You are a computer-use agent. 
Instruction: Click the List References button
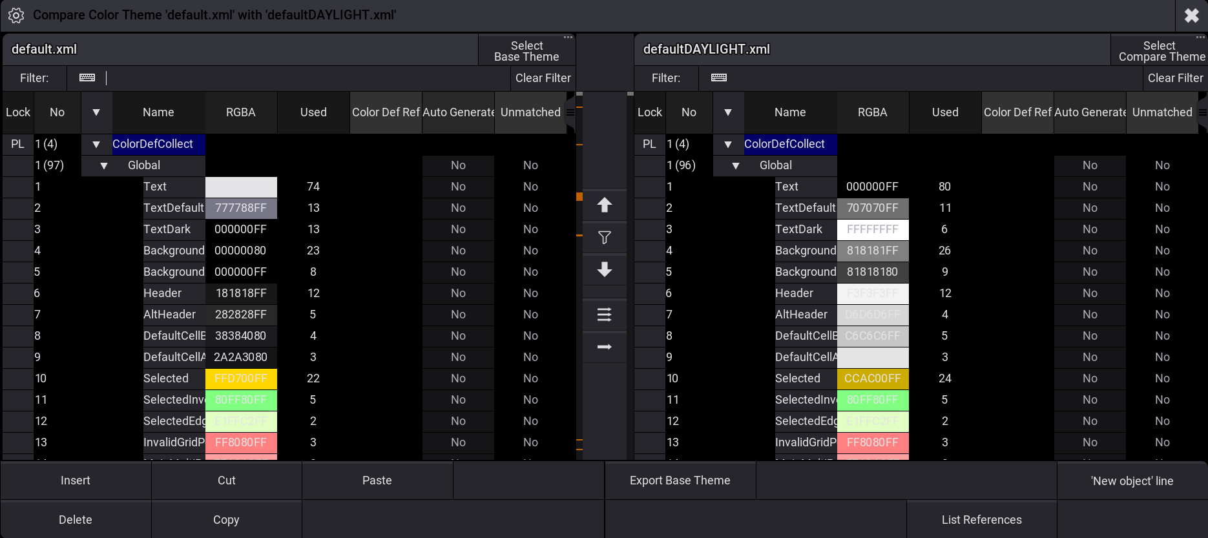coord(982,520)
